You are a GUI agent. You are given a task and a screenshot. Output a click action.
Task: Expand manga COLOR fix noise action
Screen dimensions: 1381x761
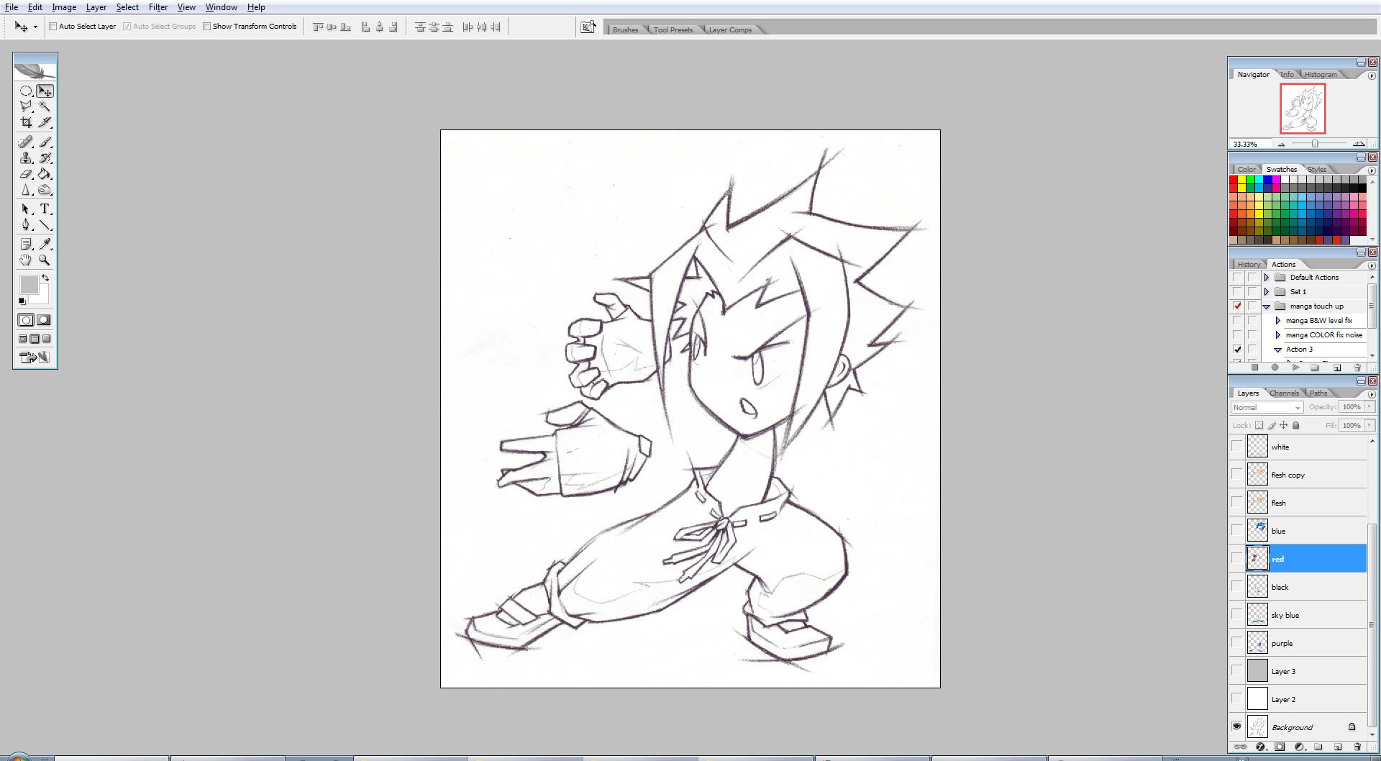[x=1278, y=334]
